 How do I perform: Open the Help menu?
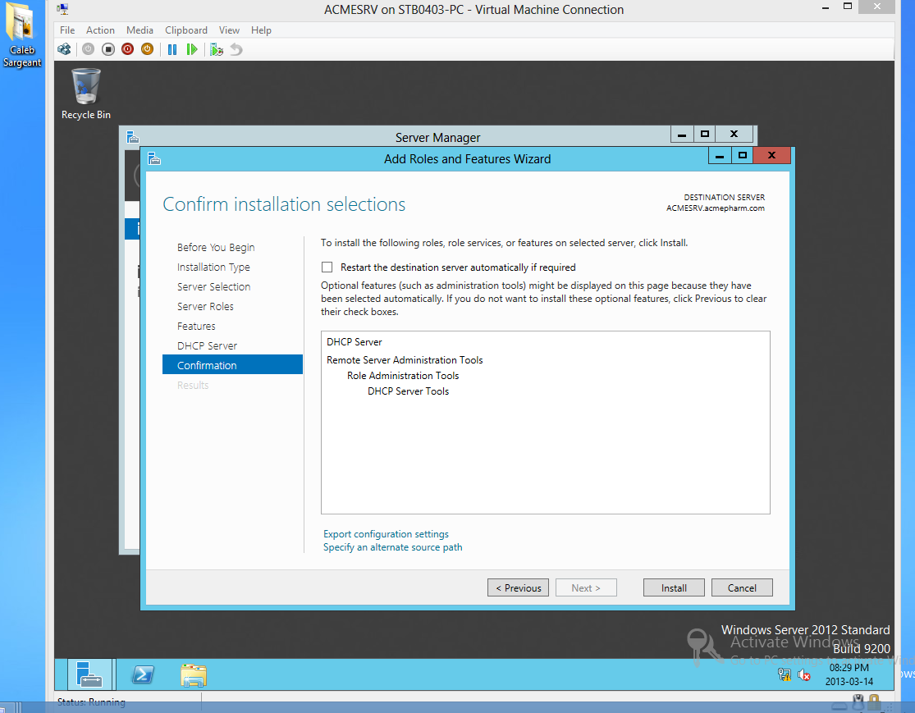coord(262,30)
